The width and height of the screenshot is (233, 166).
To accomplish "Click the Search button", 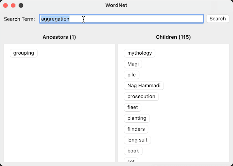I will [x=217, y=19].
